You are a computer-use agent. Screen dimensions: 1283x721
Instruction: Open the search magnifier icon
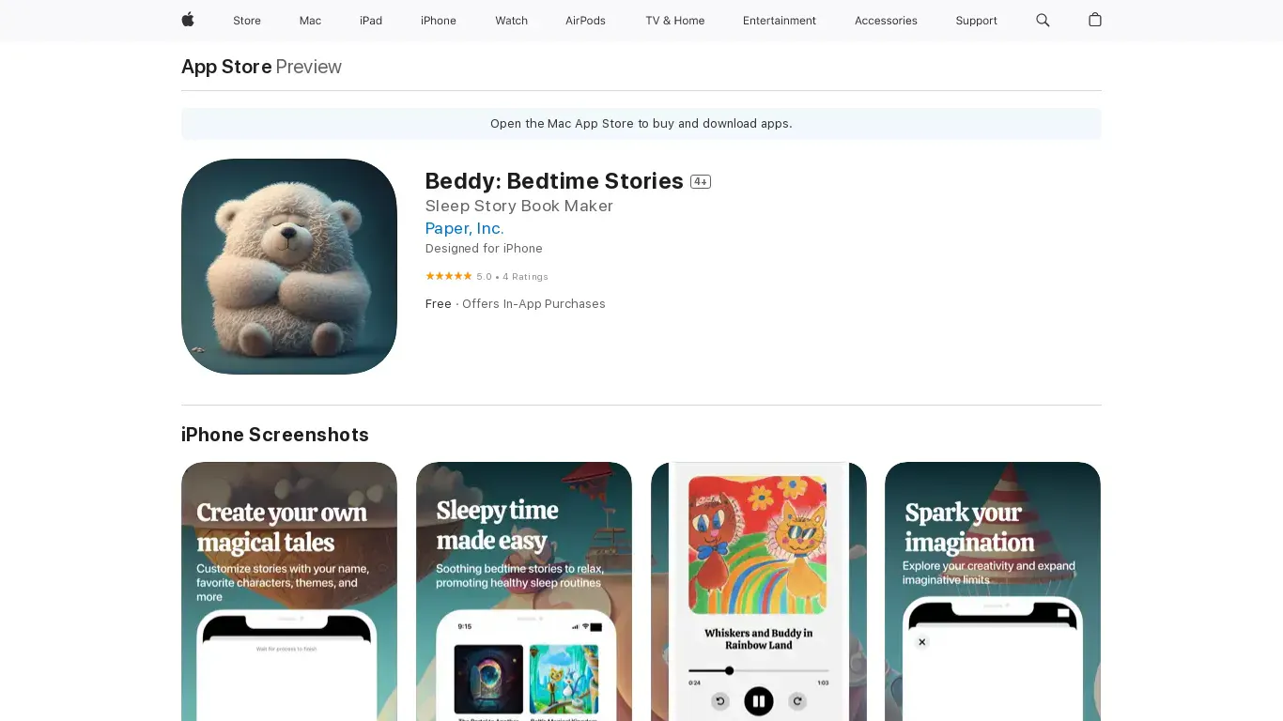pyautogui.click(x=1043, y=20)
